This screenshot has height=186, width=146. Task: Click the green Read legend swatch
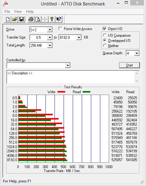[86, 92]
